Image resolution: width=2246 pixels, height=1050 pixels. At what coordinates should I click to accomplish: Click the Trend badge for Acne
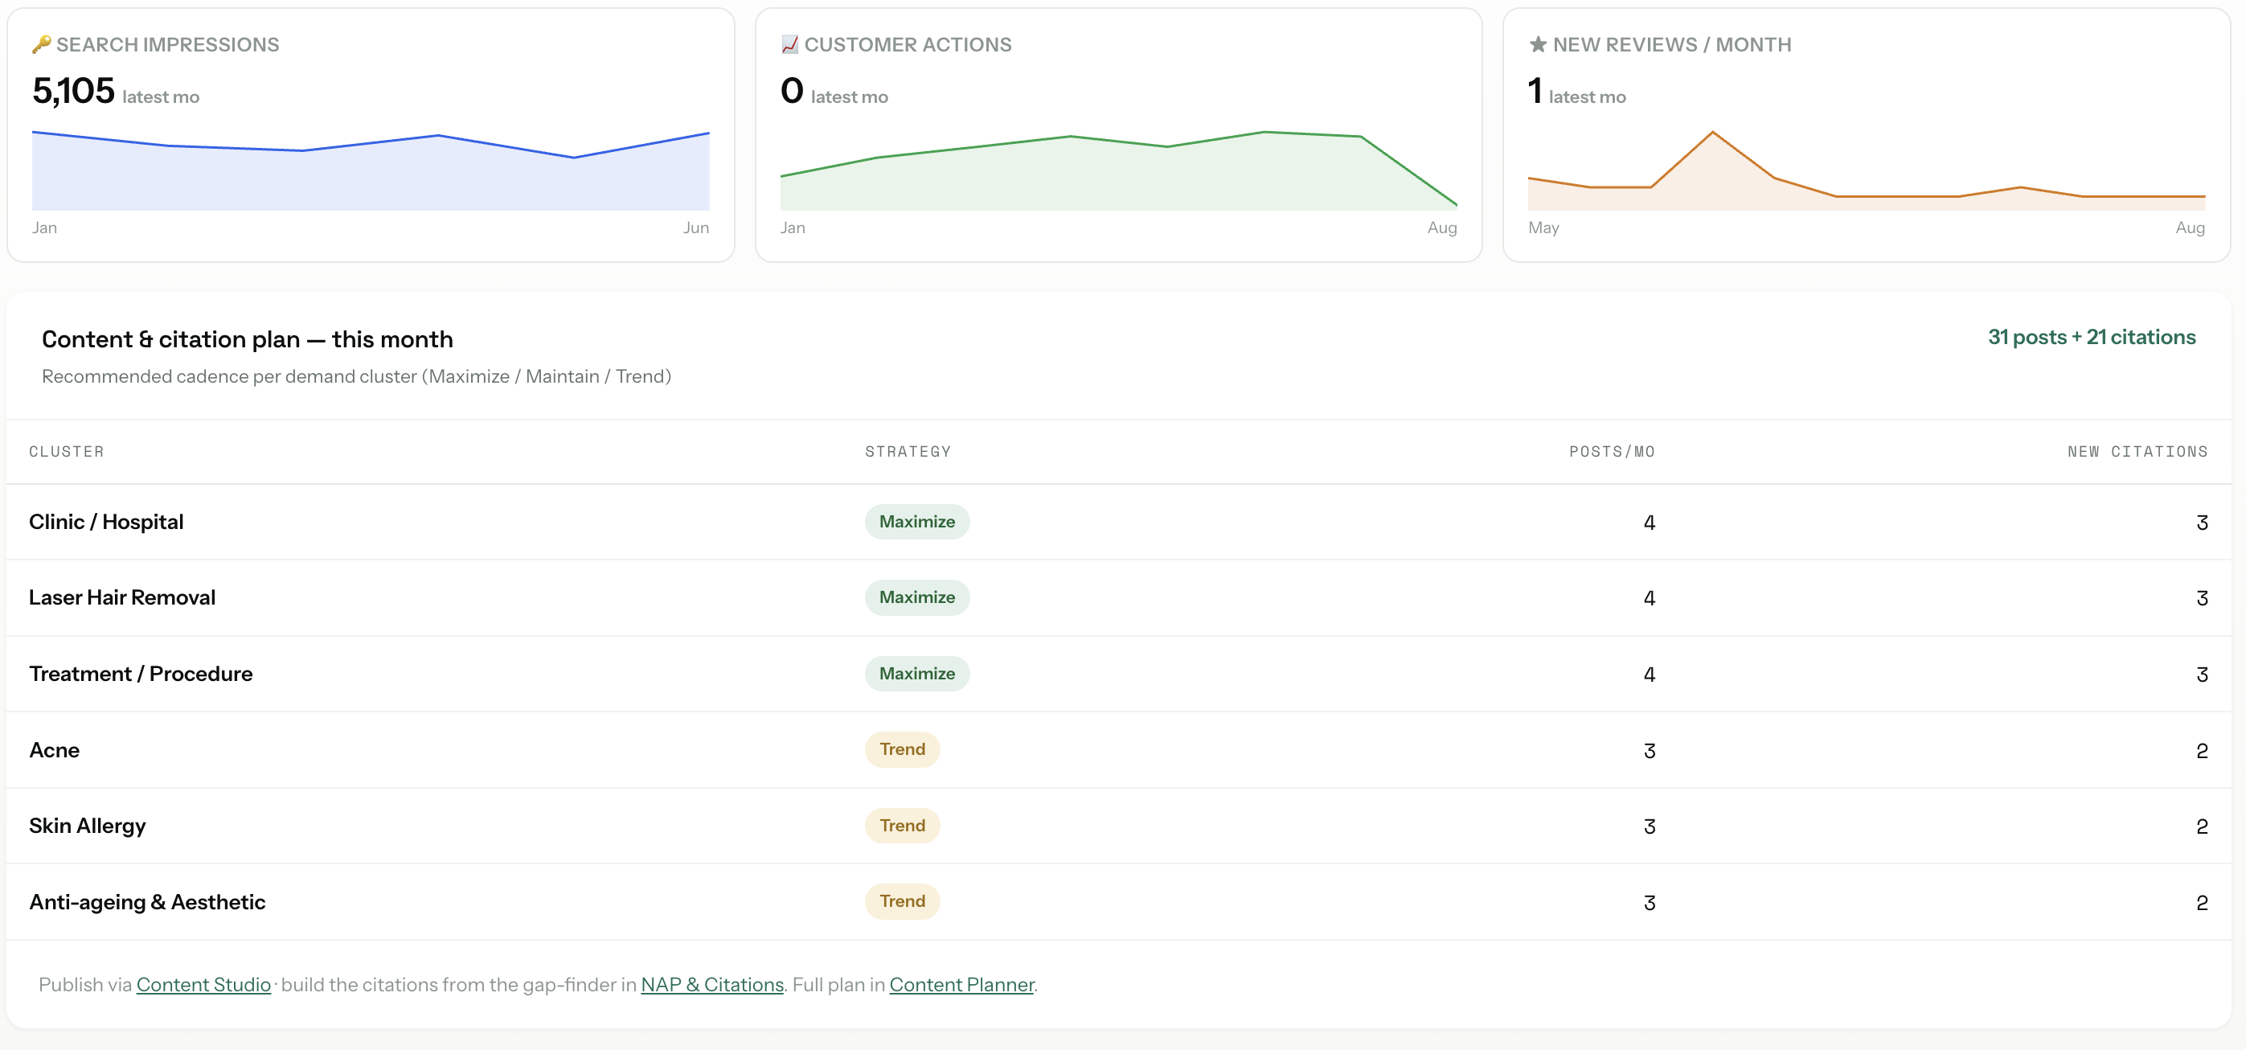(x=903, y=749)
